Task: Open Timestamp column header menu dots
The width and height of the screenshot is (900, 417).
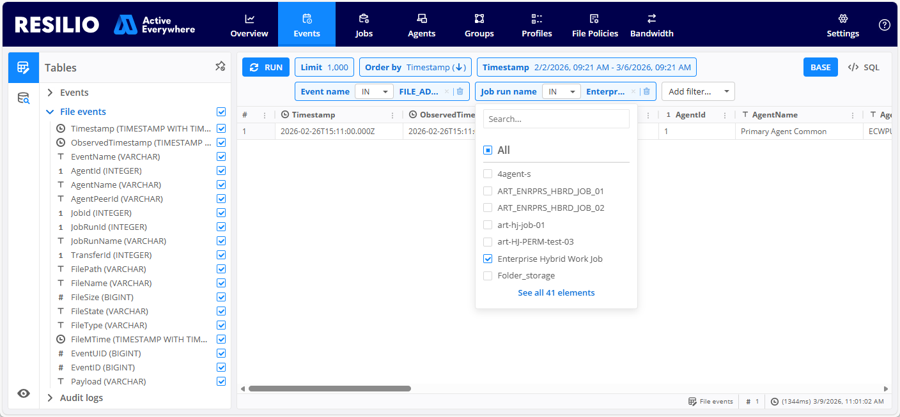Action: (392, 115)
